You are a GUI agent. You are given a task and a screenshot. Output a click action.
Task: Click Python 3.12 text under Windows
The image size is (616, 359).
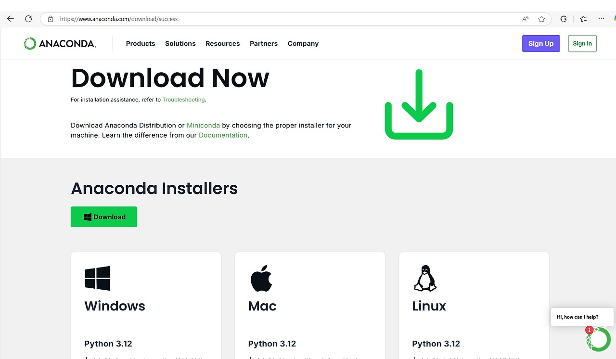pyautogui.click(x=108, y=344)
